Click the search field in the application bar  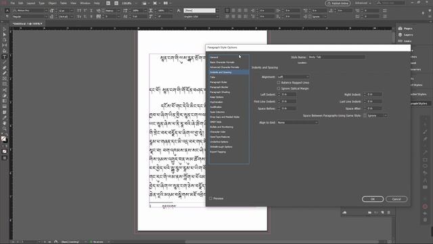(390, 3)
